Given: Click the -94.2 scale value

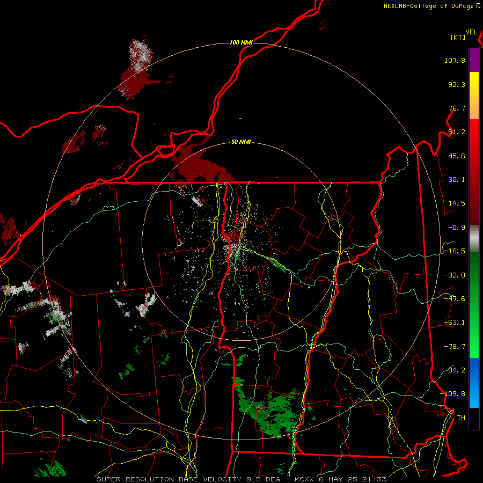Looking at the screenshot, I should (455, 370).
